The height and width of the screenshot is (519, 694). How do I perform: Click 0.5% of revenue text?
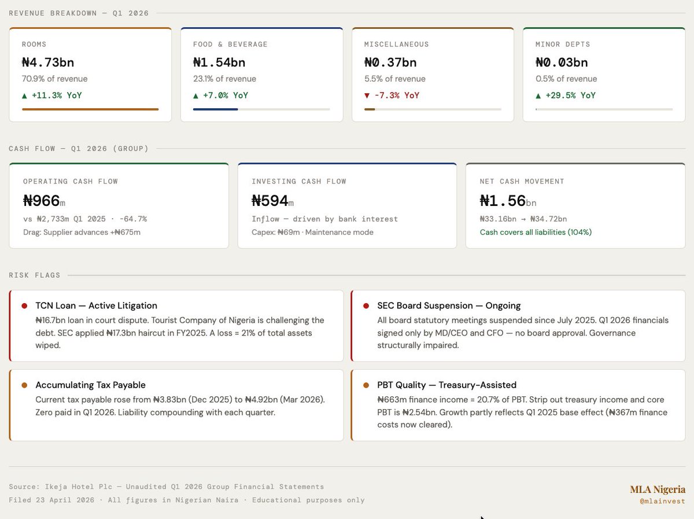tap(566, 79)
